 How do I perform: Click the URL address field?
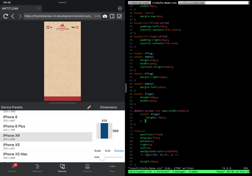[60, 16]
